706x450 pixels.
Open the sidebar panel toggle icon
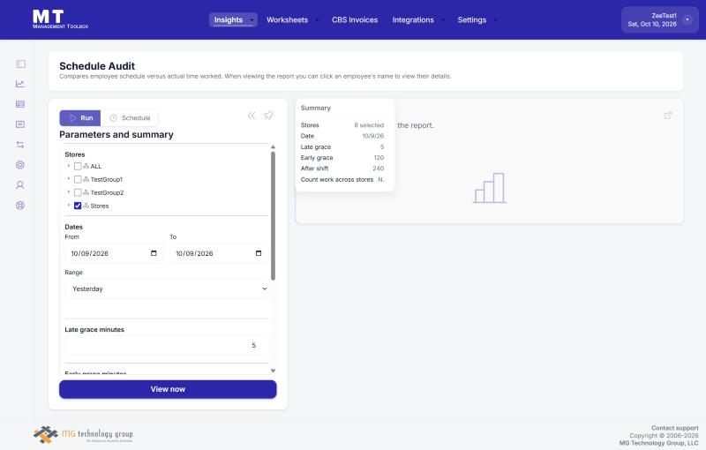click(20, 64)
